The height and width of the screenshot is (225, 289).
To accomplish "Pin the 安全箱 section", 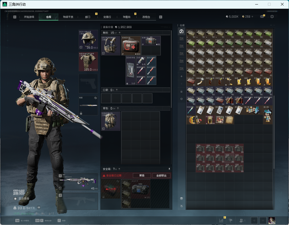I will point(169,169).
